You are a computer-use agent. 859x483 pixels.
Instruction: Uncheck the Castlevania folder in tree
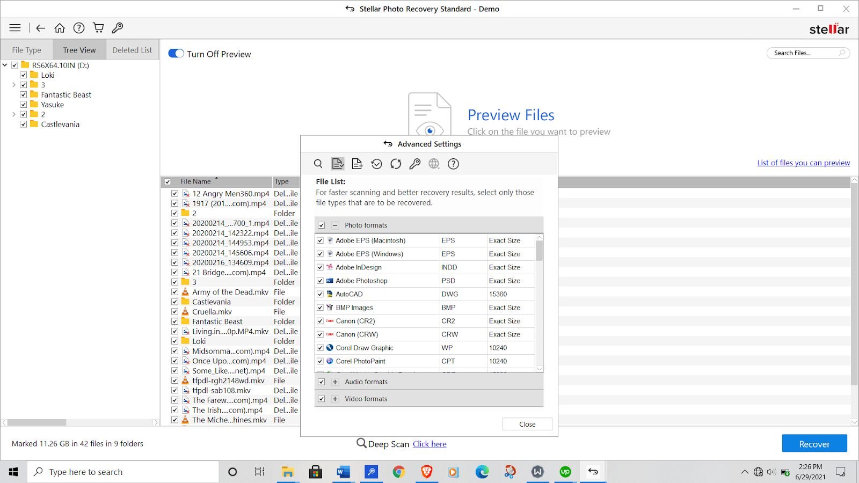24,124
